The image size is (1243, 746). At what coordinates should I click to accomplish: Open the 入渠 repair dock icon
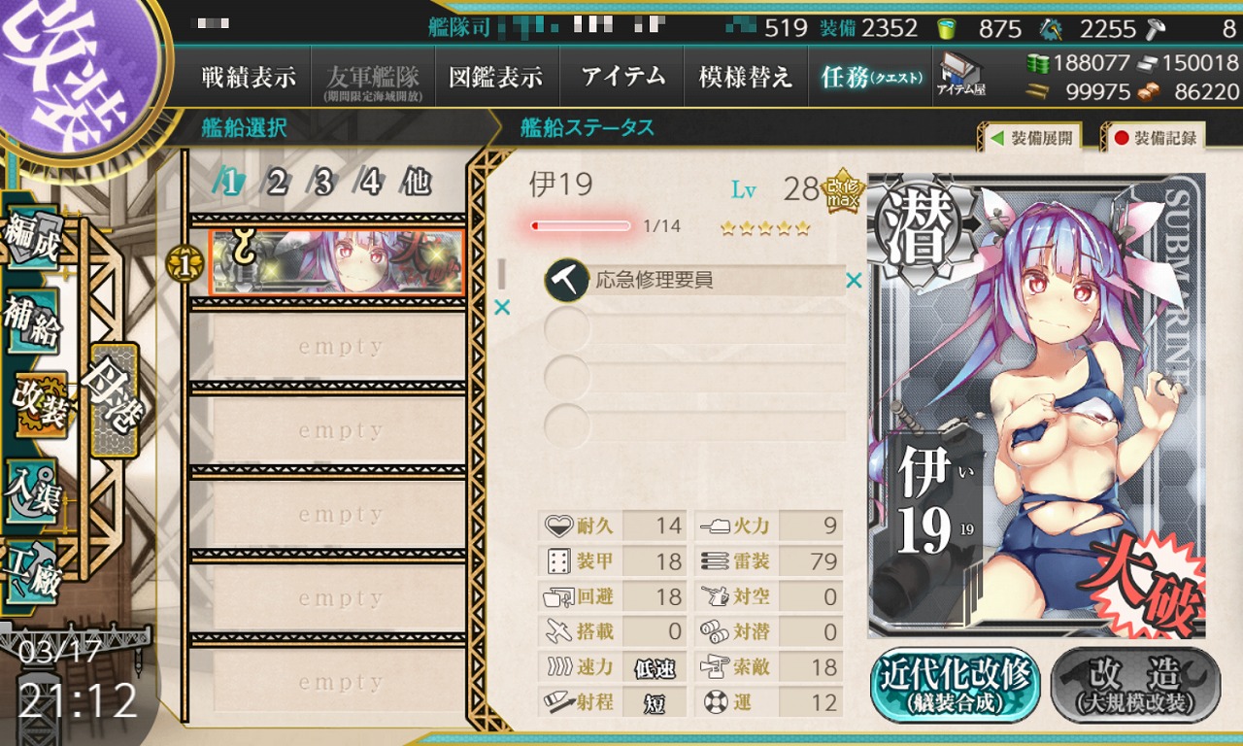pos(33,491)
